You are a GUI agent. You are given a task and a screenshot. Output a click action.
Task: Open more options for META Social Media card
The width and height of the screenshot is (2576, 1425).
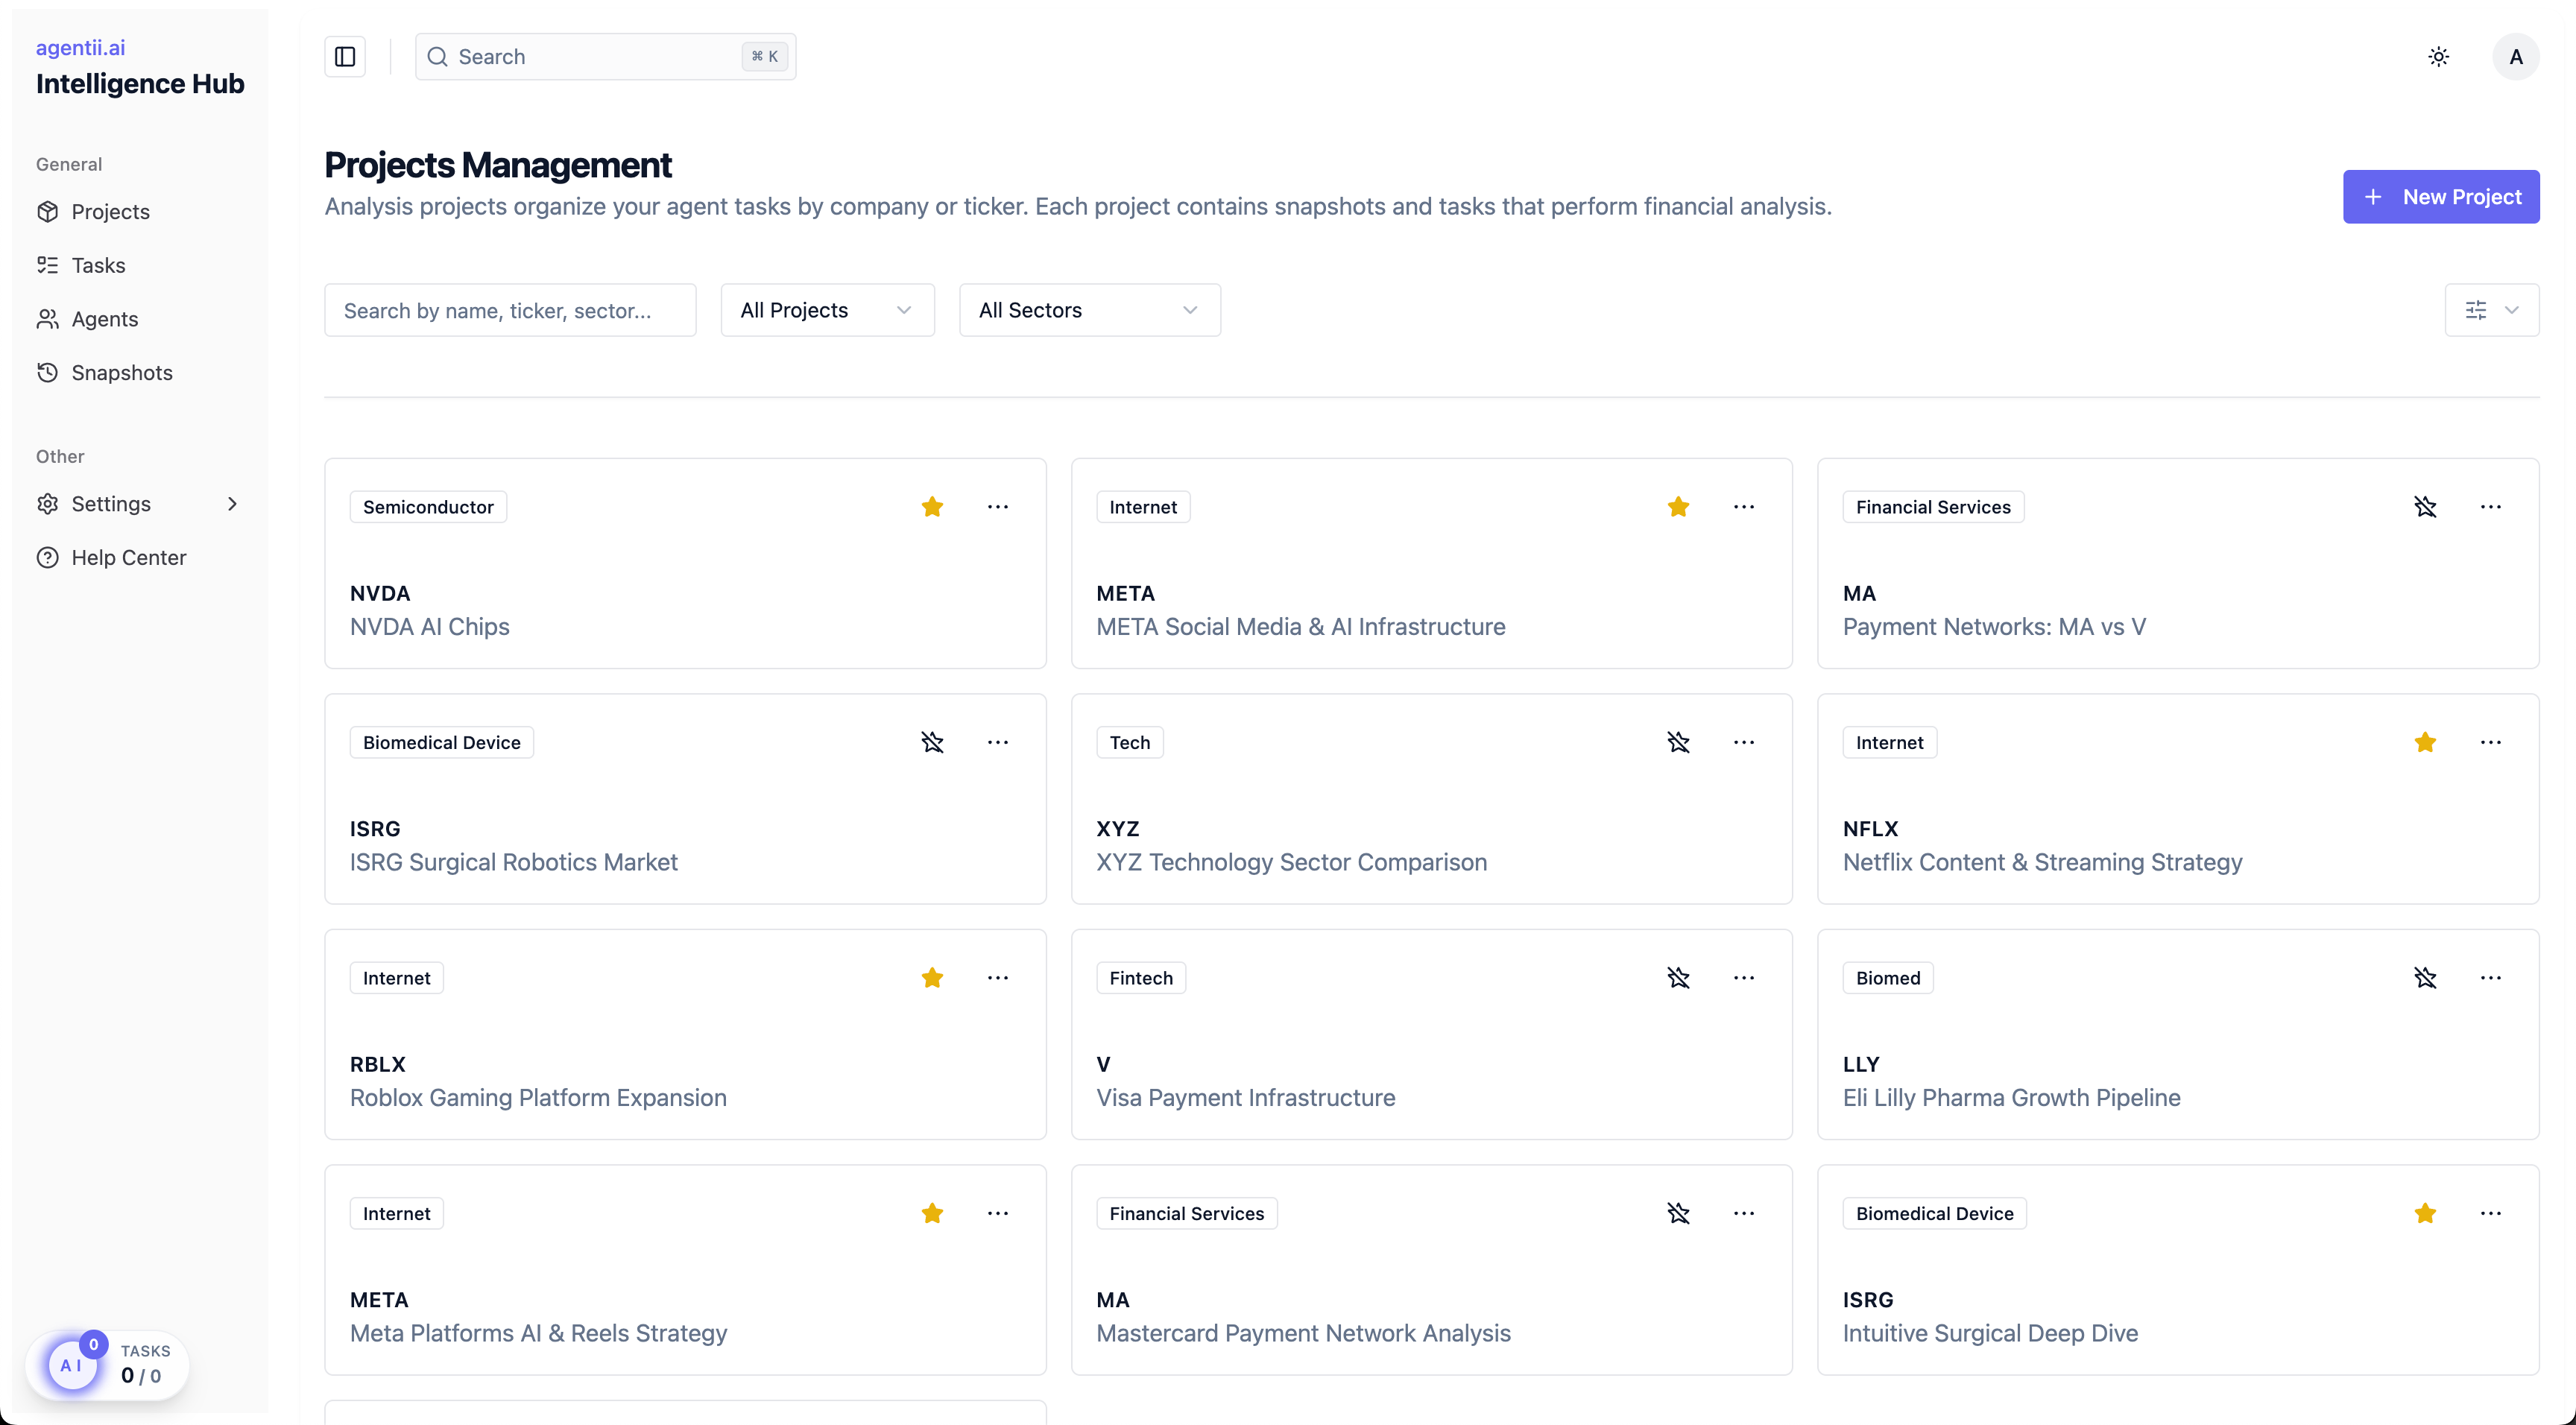point(1743,507)
